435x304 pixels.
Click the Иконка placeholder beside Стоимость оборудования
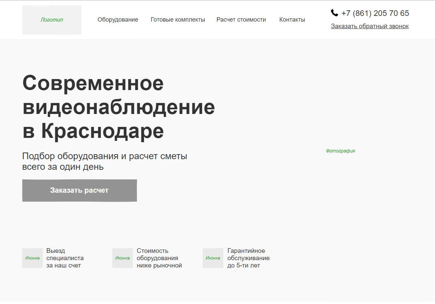tap(123, 258)
